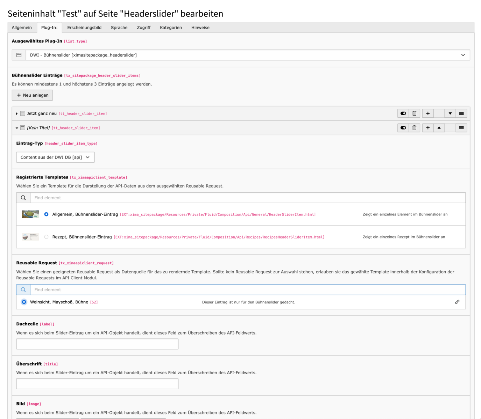Click the Allgemein template thumbnail image

(30, 214)
